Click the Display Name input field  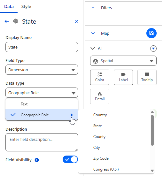point(42,47)
